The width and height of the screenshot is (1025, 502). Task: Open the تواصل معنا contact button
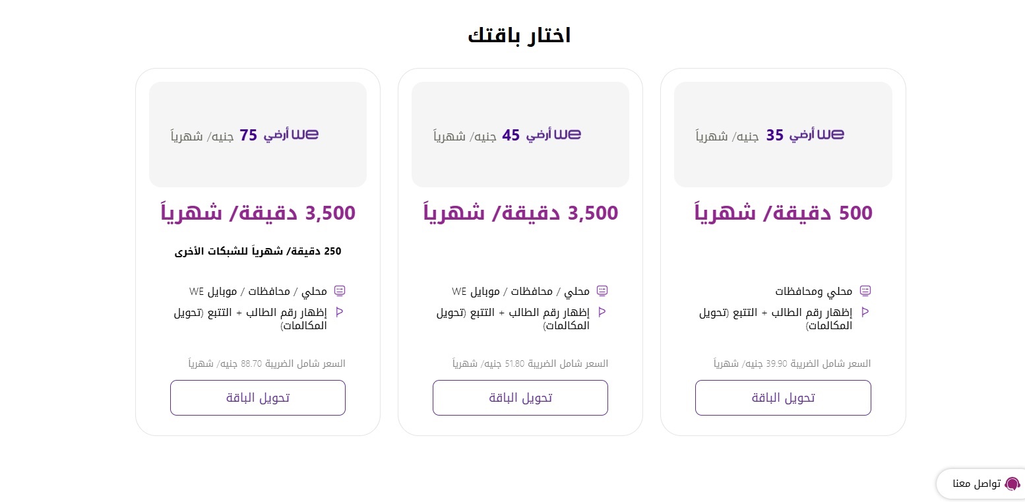(x=981, y=484)
